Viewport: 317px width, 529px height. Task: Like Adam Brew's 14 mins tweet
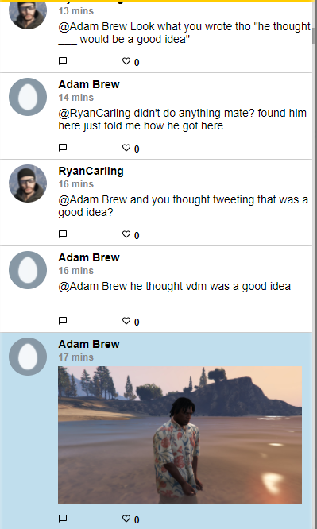[x=126, y=148]
